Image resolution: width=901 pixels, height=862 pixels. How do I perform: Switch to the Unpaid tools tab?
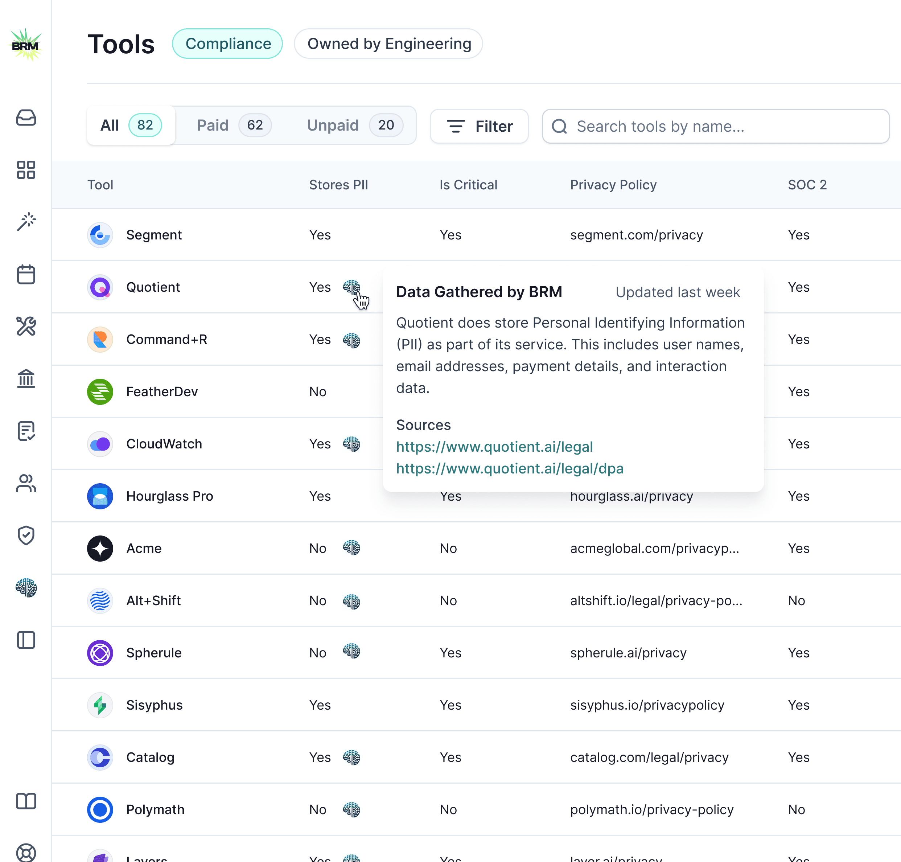pos(350,125)
